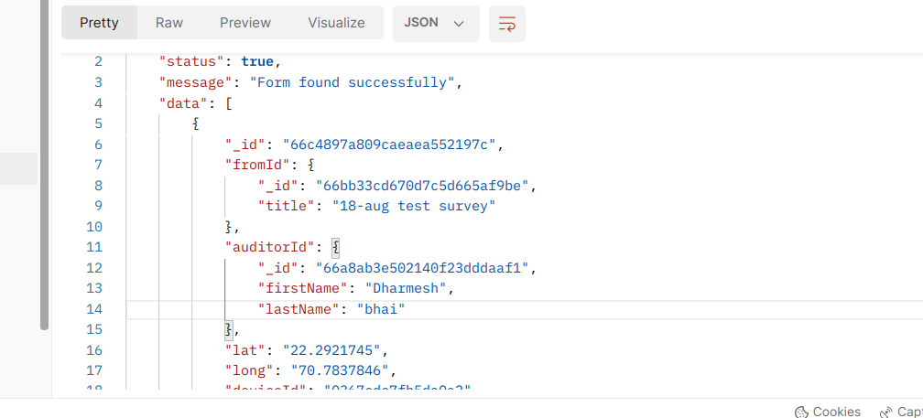
Task: Switch to the Pretty view tab
Action: coord(99,23)
